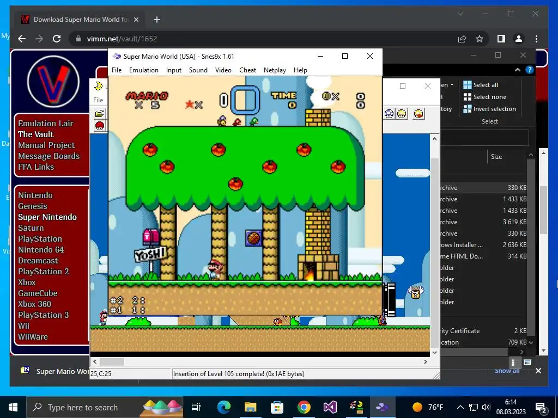Reload the vimm.net page
The height and width of the screenshot is (418, 558).
click(x=57, y=39)
